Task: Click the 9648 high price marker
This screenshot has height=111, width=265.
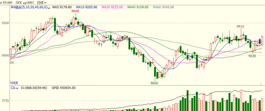Action: (75, 11)
